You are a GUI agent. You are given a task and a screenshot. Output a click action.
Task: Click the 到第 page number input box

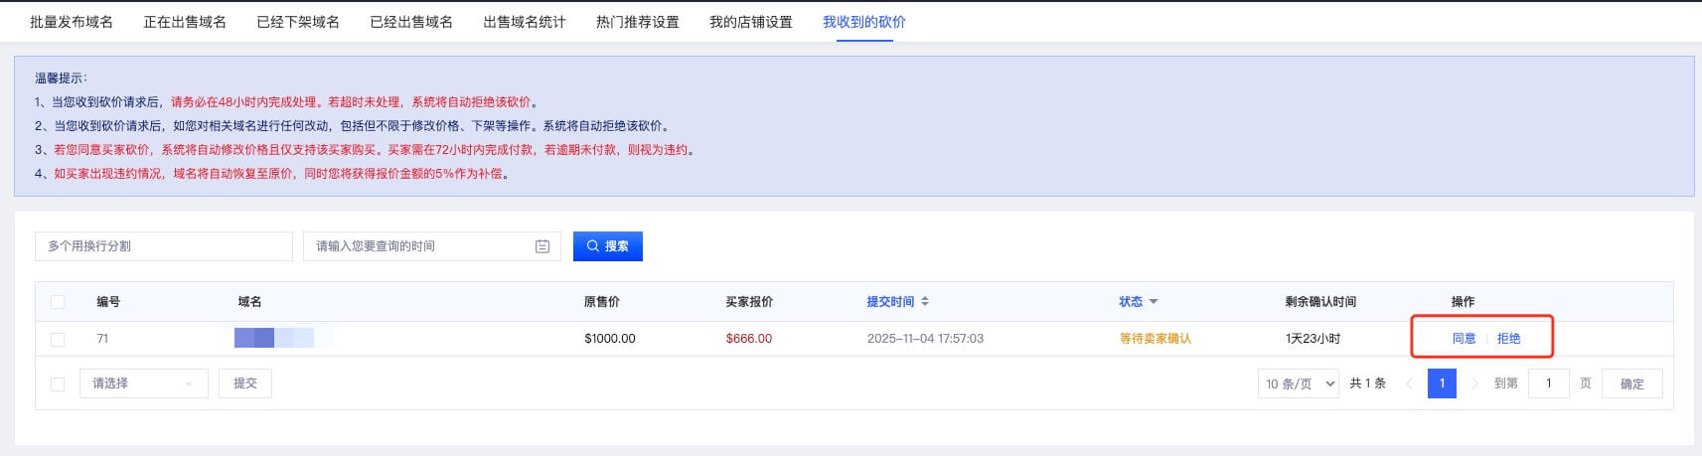(1549, 383)
